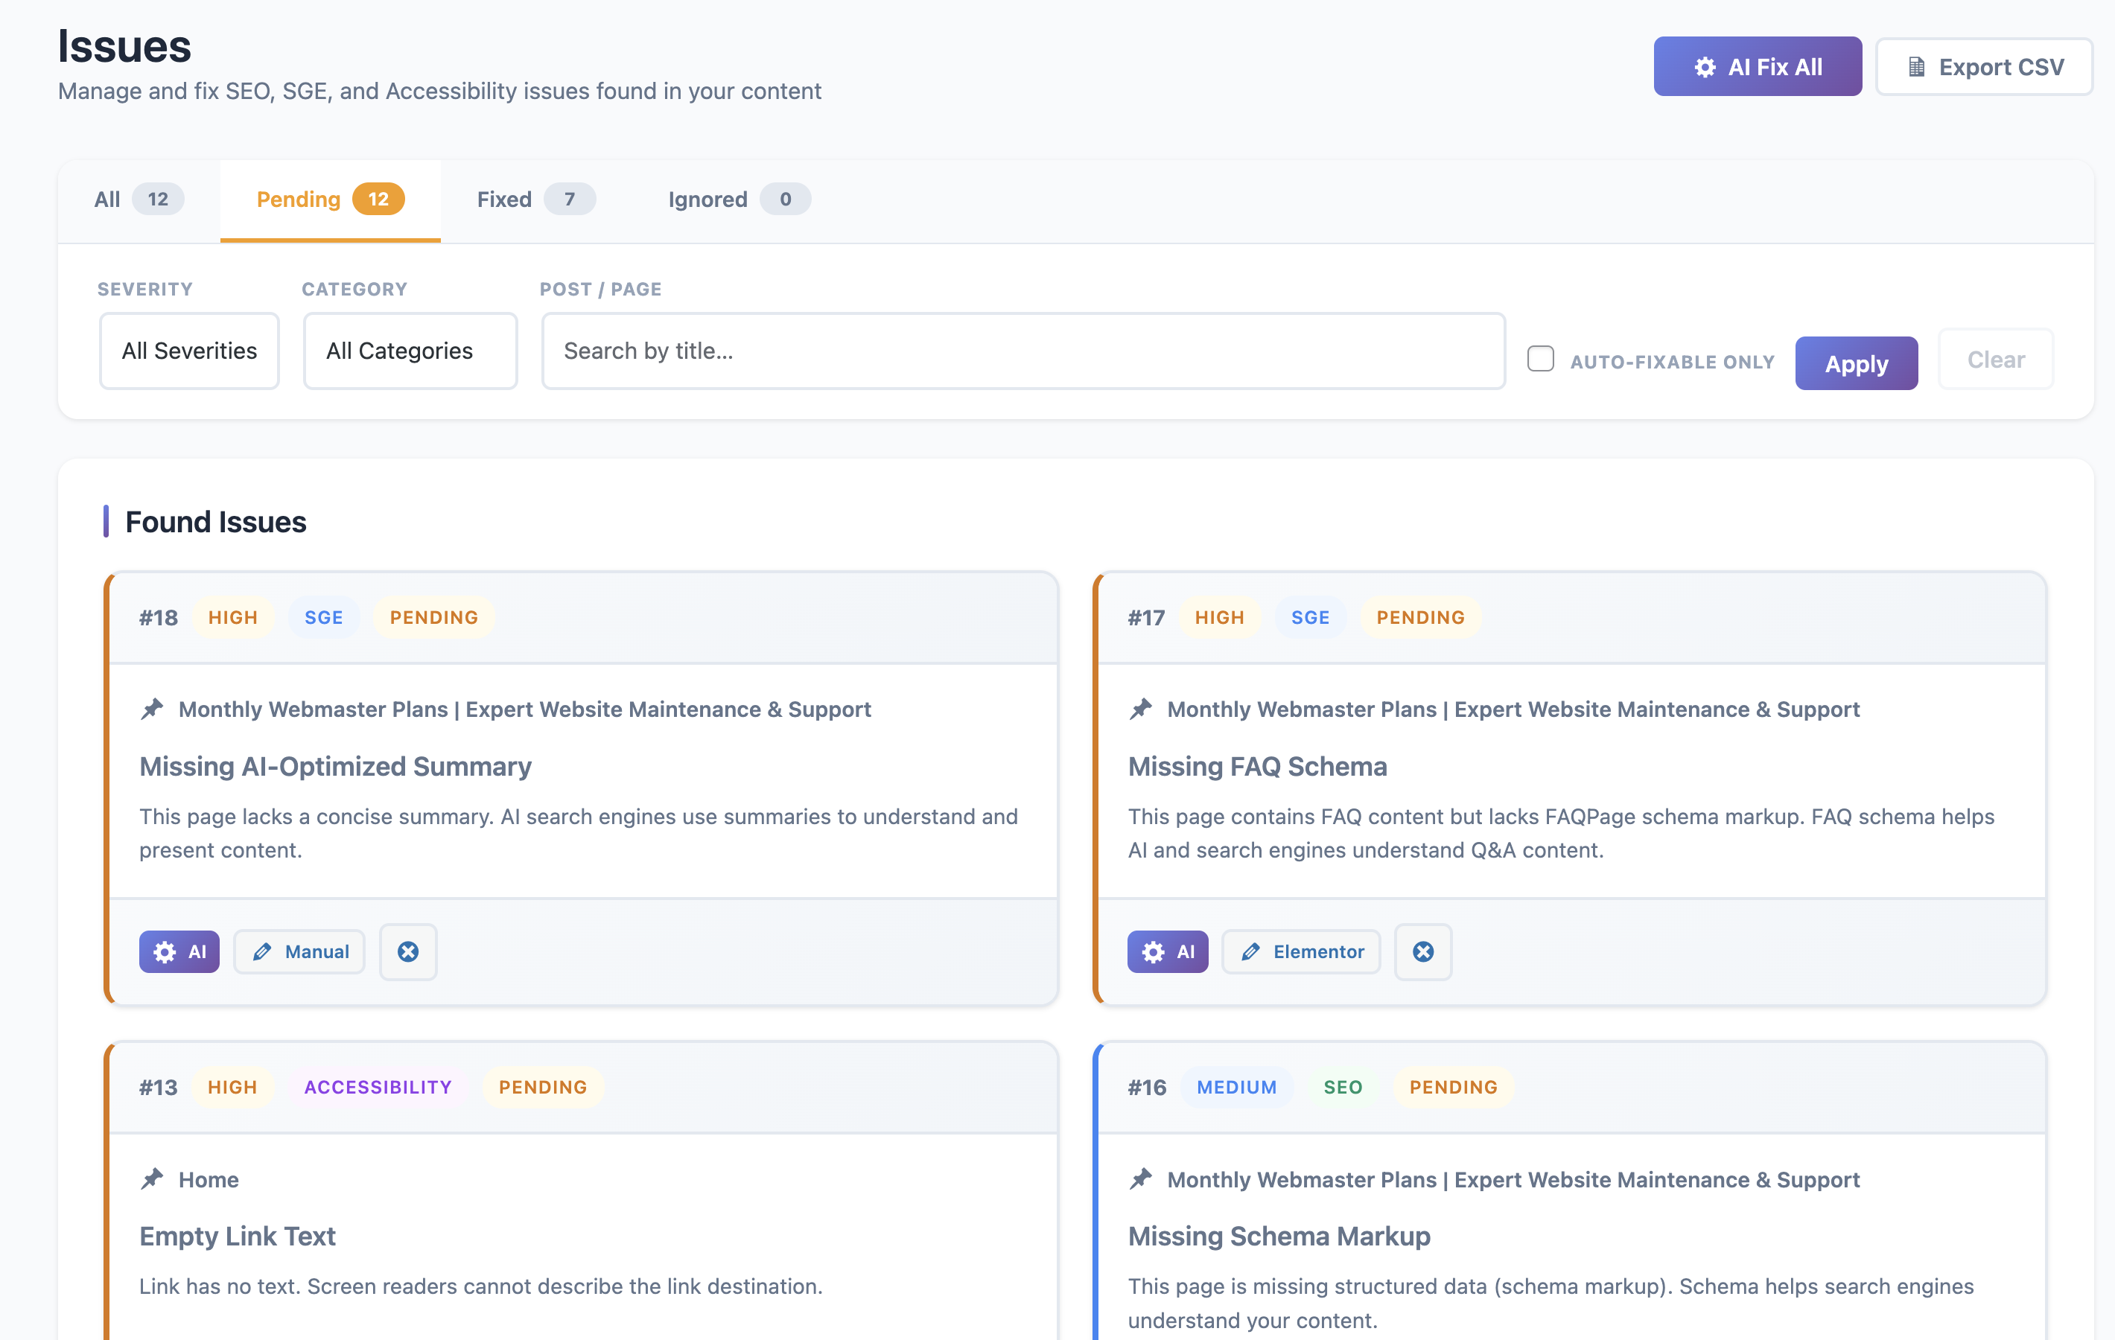Export issues to CSV
Image resolution: width=2115 pixels, height=1340 pixels.
[1984, 67]
